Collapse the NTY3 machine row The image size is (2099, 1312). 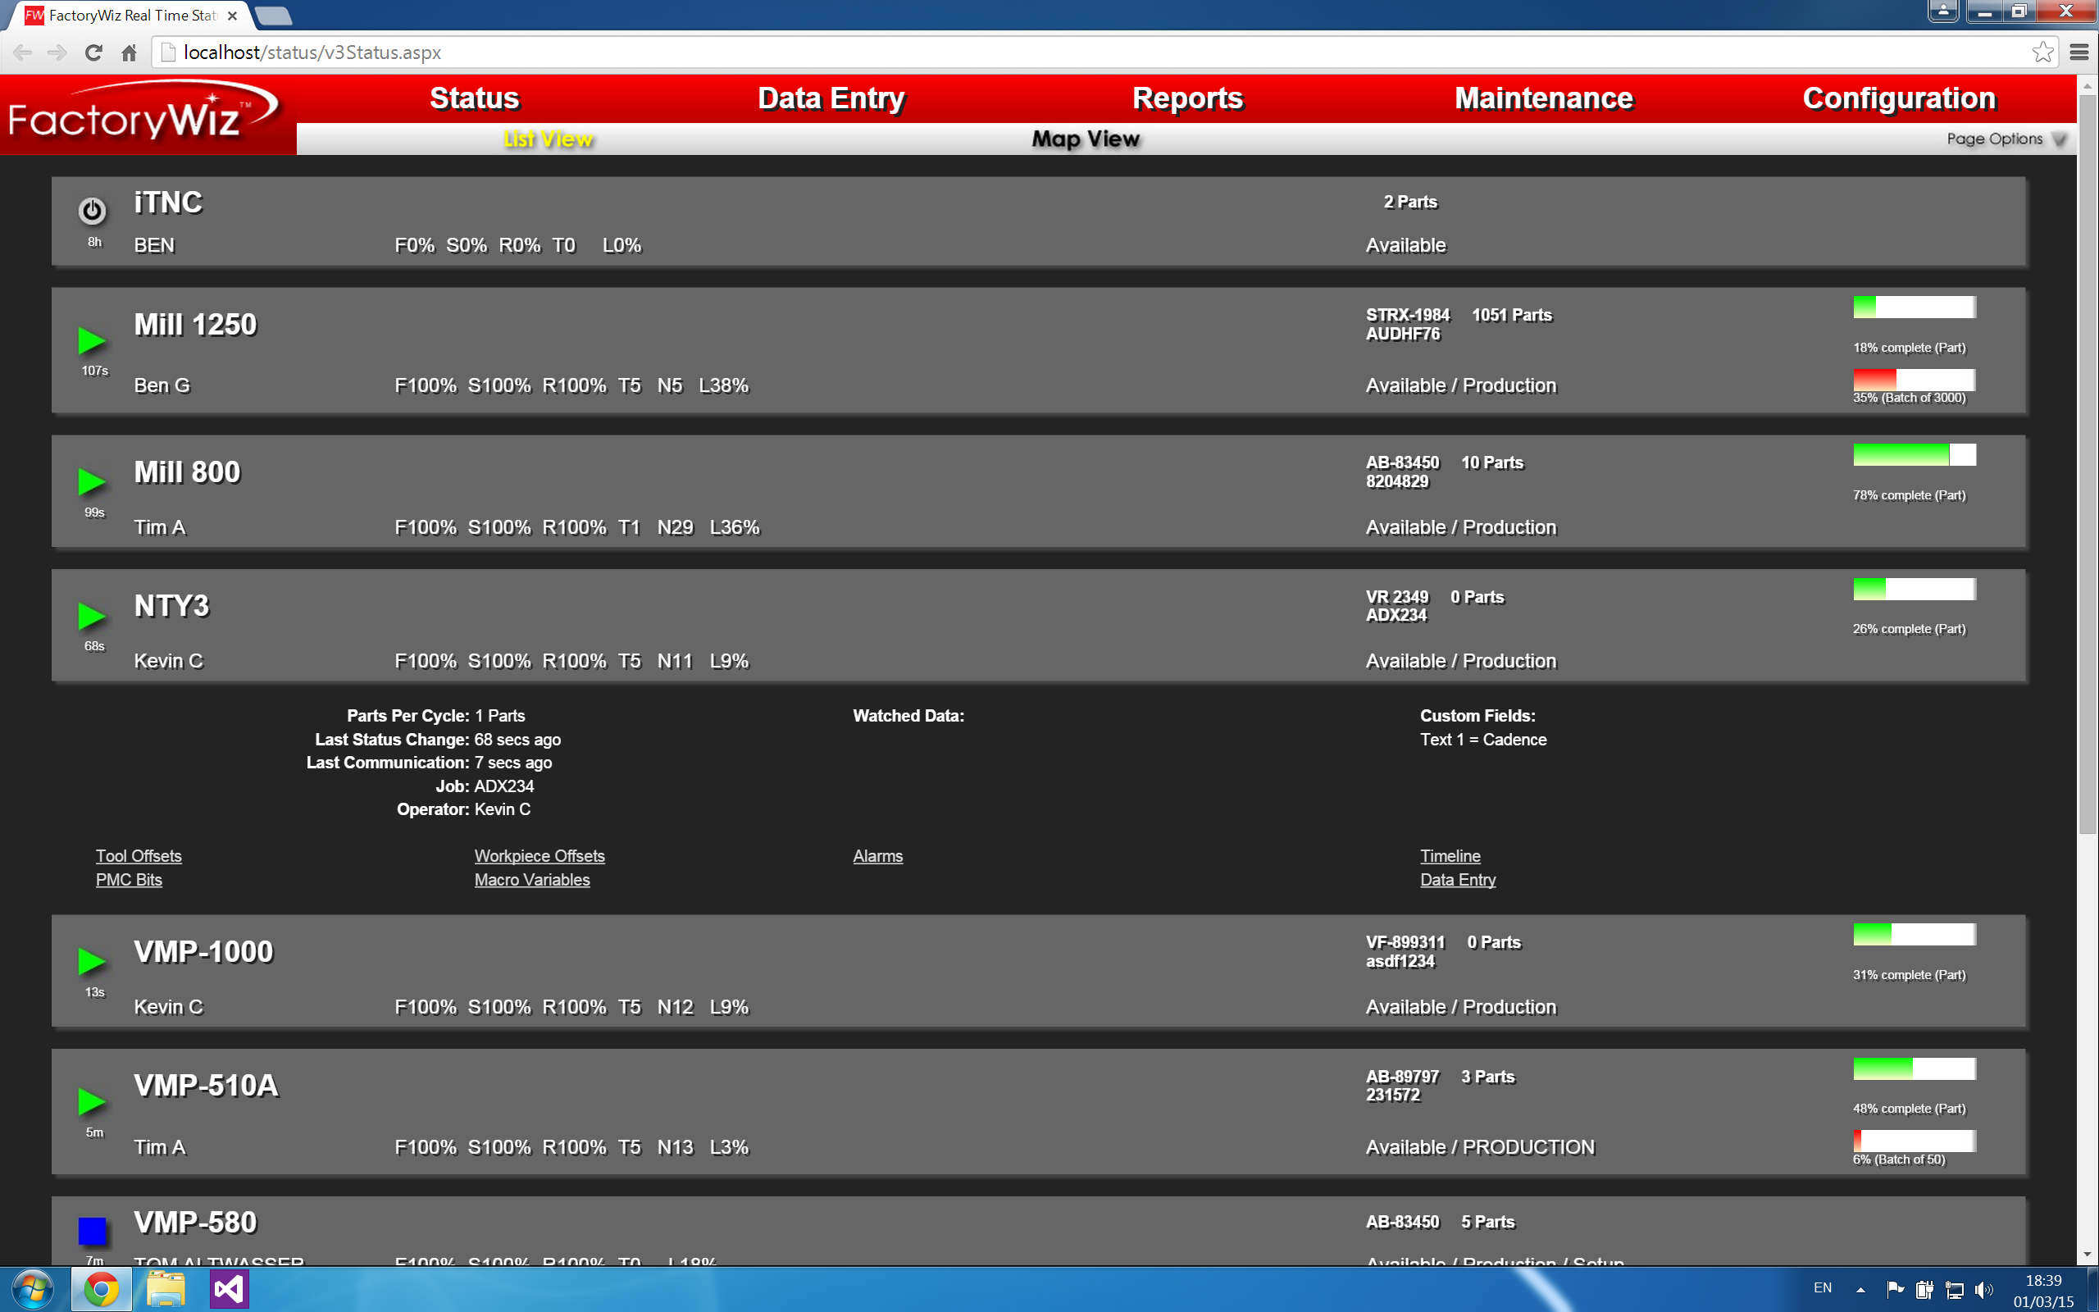[1038, 626]
